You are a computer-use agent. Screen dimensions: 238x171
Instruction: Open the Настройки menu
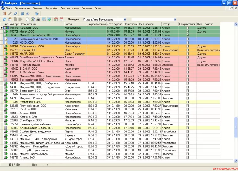51,8
